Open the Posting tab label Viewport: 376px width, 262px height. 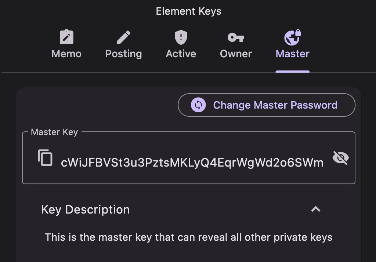click(x=123, y=54)
